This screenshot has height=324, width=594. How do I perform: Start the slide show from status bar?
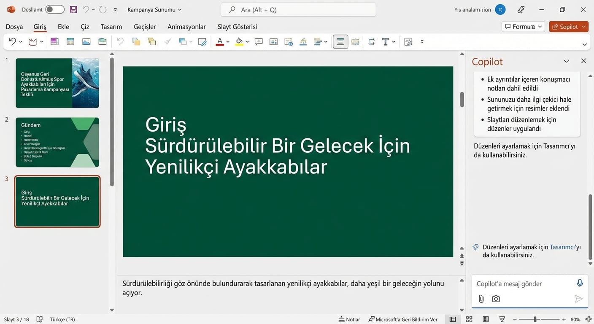502,319
